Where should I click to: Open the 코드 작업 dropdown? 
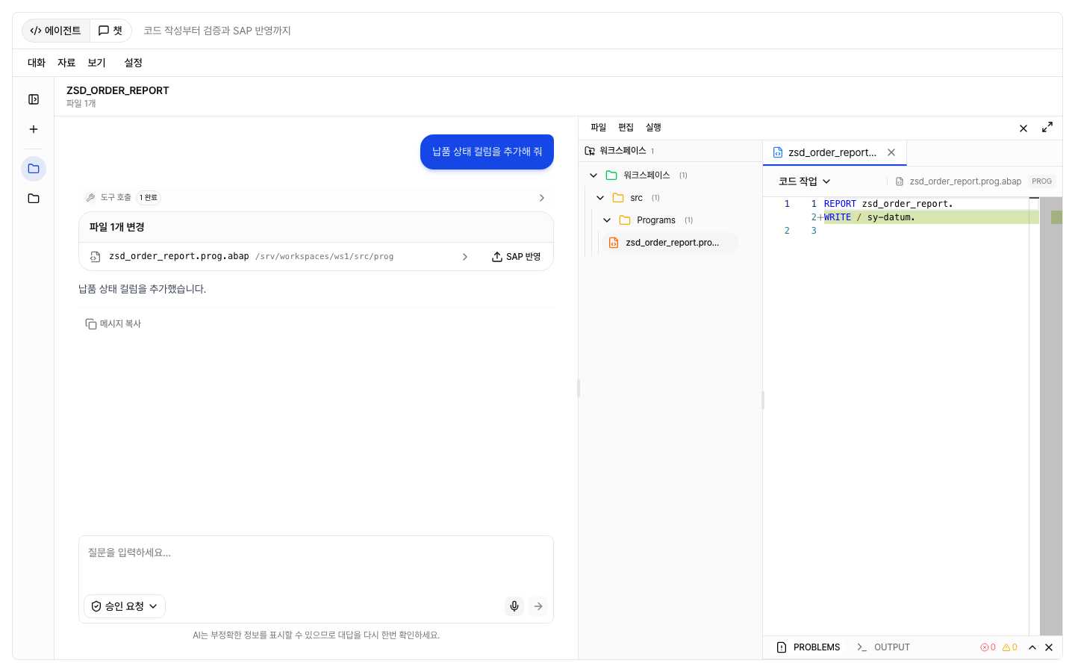tap(804, 181)
